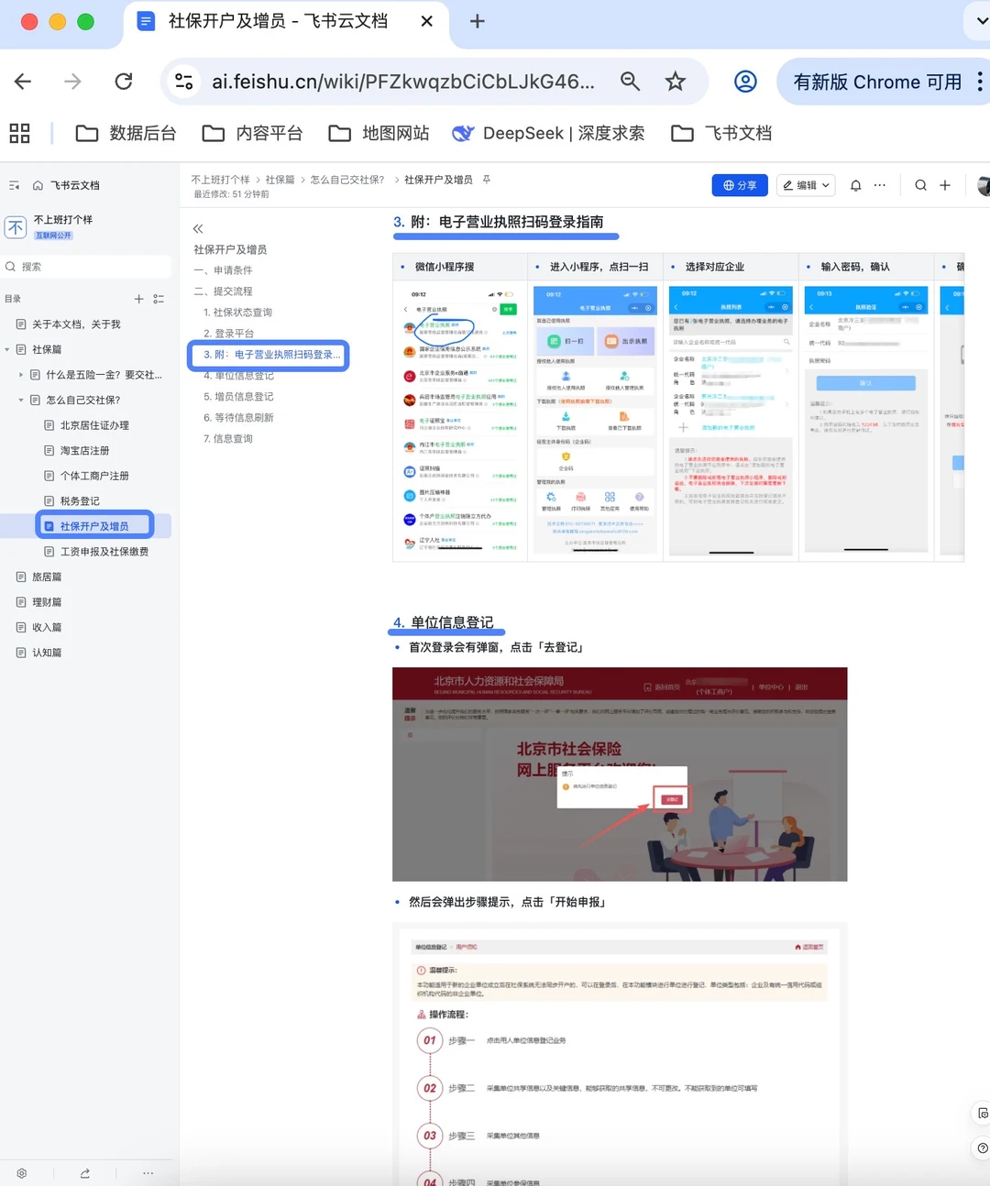Screen dimensions: 990x1186
Task: Jump to outline item 7. 信息查询
Action: (x=228, y=439)
